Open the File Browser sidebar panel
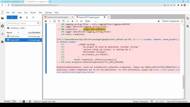Viewport: 190px width, 107px height. click(2, 18)
